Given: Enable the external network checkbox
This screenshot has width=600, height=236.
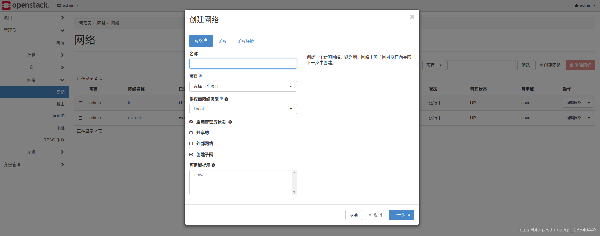Looking at the screenshot, I should (x=191, y=144).
